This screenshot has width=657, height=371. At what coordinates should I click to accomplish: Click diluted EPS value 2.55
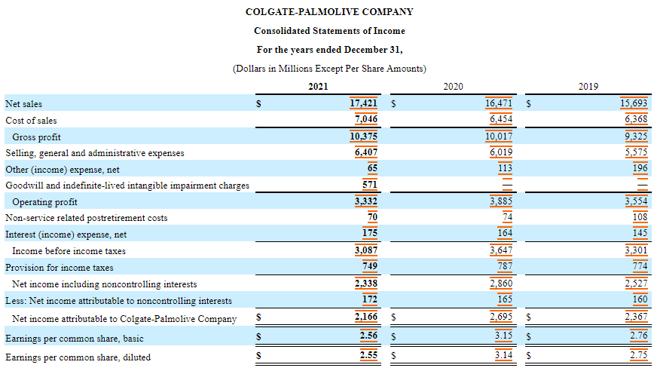368,355
